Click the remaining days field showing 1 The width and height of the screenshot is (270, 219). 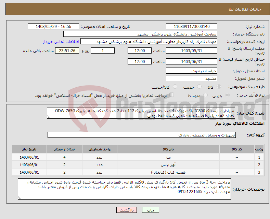pos(103,50)
